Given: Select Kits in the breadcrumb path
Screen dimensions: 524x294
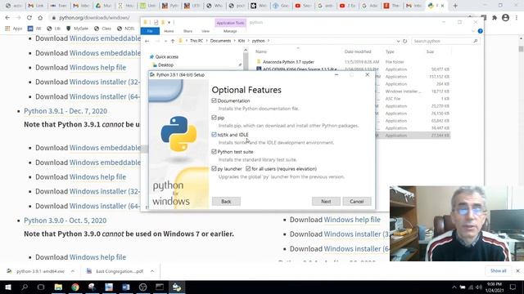Looking at the screenshot, I should [242, 41].
